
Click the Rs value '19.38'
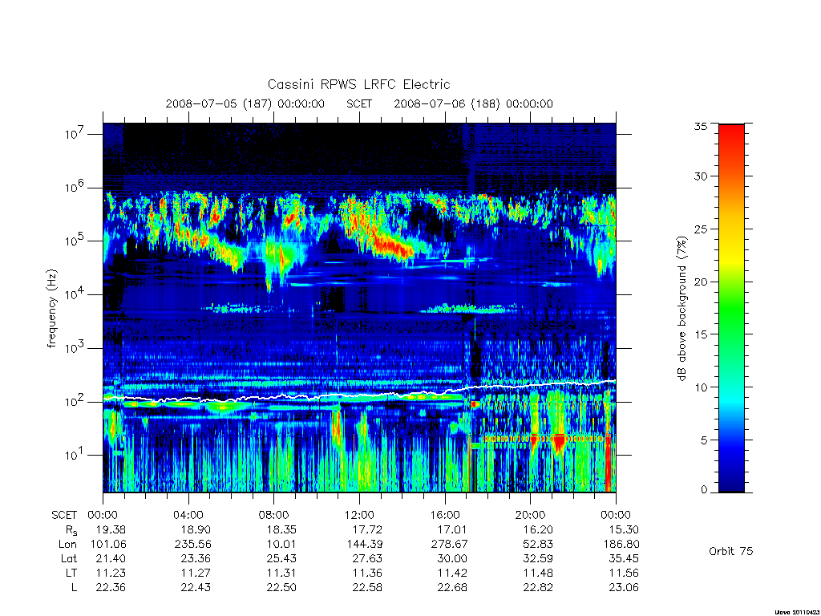point(111,530)
